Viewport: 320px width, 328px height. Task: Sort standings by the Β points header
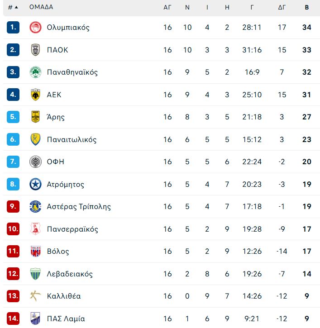pos(306,7)
